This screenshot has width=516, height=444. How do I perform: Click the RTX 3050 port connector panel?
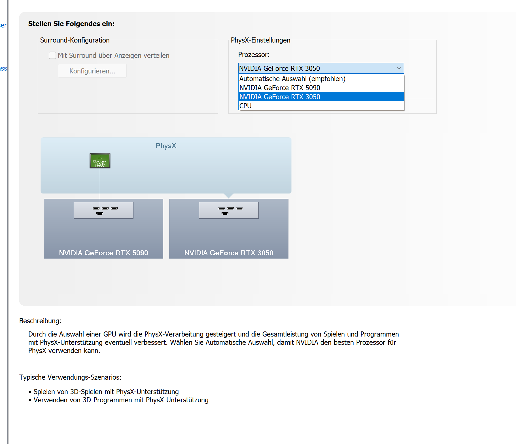[x=229, y=210]
